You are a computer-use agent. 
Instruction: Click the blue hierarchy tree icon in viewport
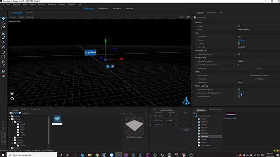click(x=186, y=101)
